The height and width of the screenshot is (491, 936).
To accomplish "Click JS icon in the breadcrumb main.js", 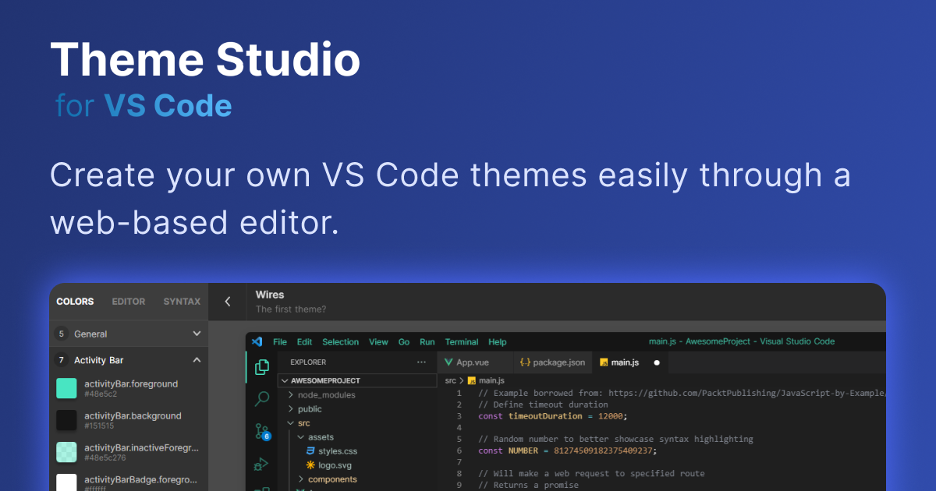I will 471,380.
